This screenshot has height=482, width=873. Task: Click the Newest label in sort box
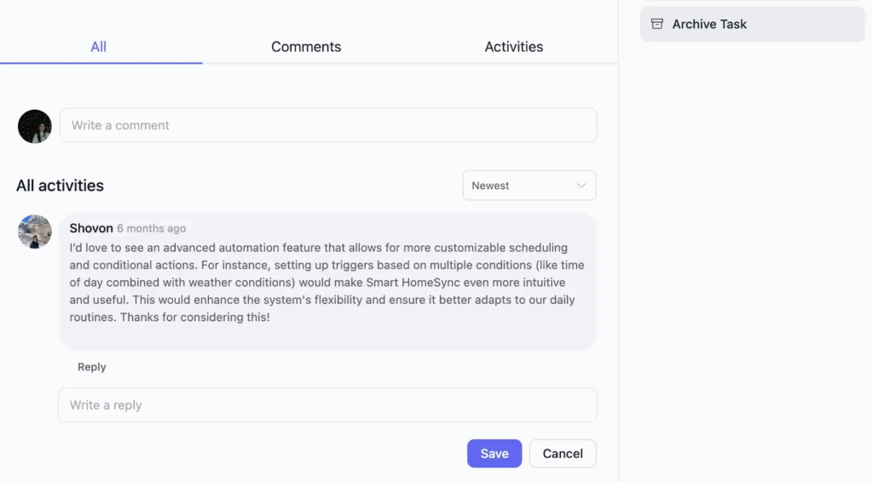point(490,186)
